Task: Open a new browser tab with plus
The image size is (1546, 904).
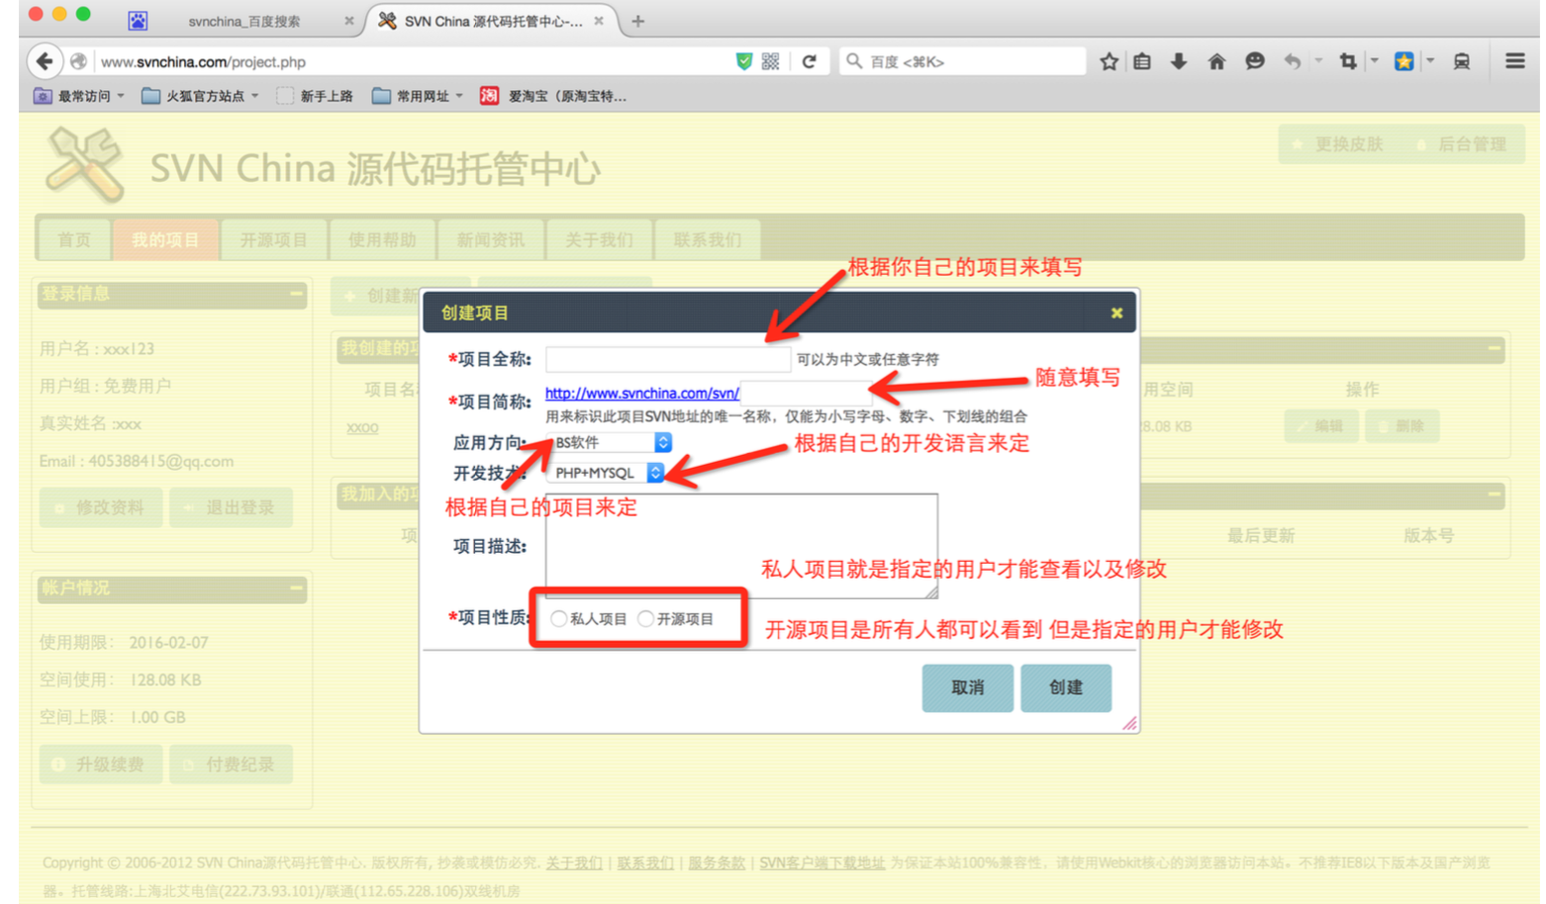Action: coord(638,21)
